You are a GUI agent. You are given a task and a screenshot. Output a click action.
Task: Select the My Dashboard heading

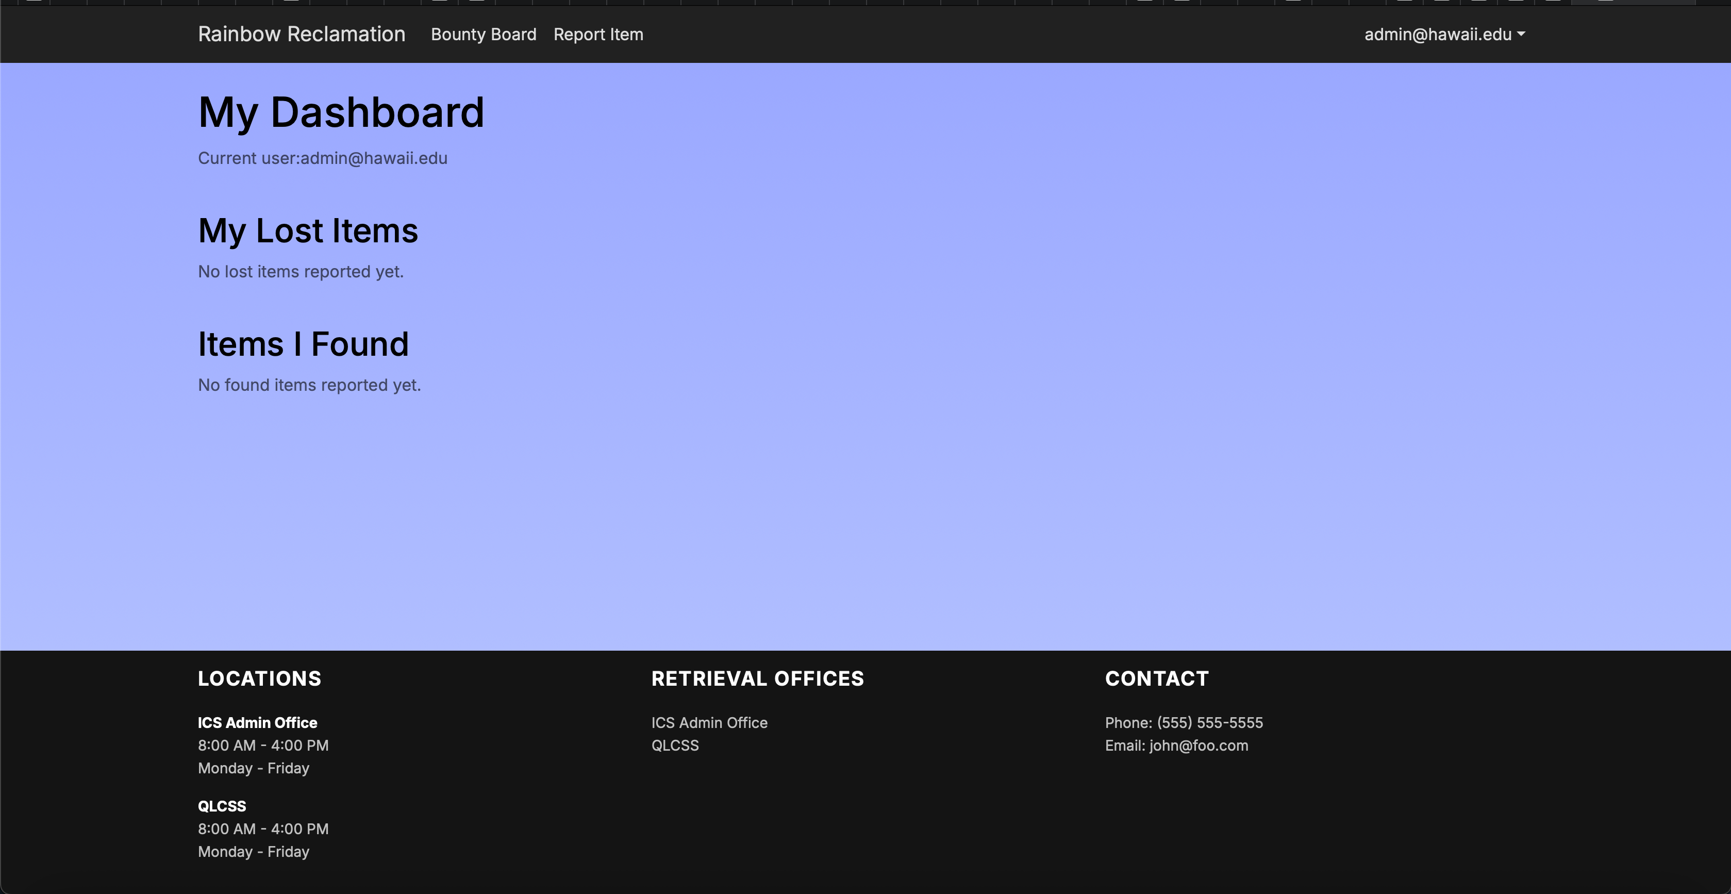[341, 111]
